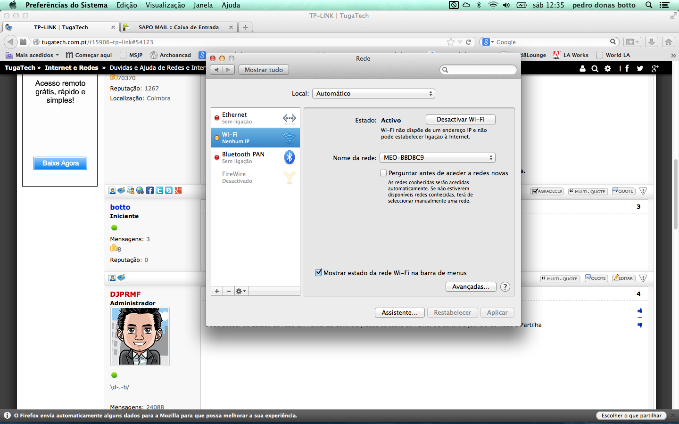Open a new Firefox tab
This screenshot has width=679, height=424.
(245, 27)
